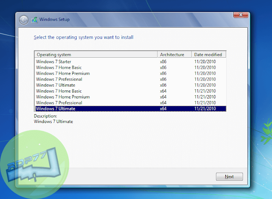Click the Windows Setup title icon
Image resolution: width=272 pixels, height=199 pixels.
tap(34, 20)
